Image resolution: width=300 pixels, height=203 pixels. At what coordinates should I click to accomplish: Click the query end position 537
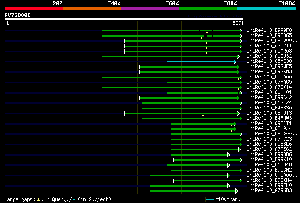point(237,23)
